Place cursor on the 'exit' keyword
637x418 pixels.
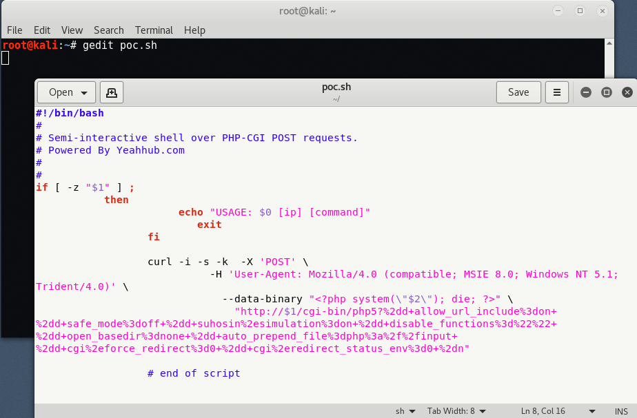[x=209, y=224]
